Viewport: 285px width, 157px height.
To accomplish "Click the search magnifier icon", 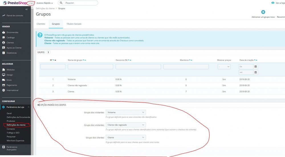I will pos(61,3).
